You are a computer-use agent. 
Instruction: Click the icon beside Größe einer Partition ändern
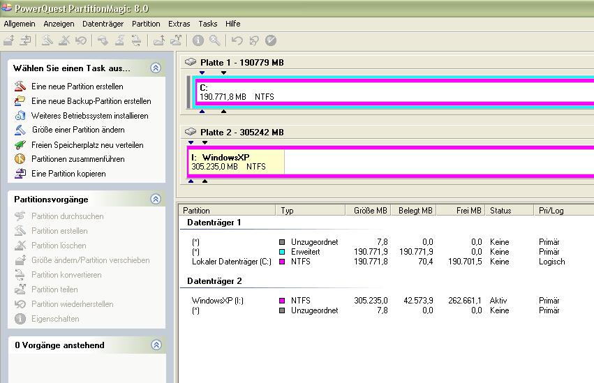(x=20, y=130)
